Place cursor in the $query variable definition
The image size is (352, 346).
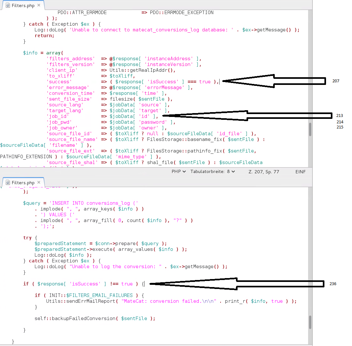pyautogui.click(x=31, y=203)
